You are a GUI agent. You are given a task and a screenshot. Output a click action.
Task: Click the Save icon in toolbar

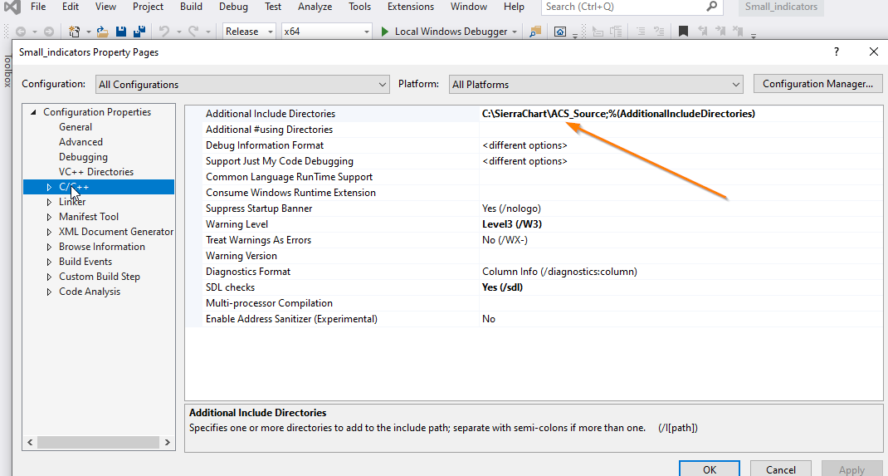coord(121,32)
